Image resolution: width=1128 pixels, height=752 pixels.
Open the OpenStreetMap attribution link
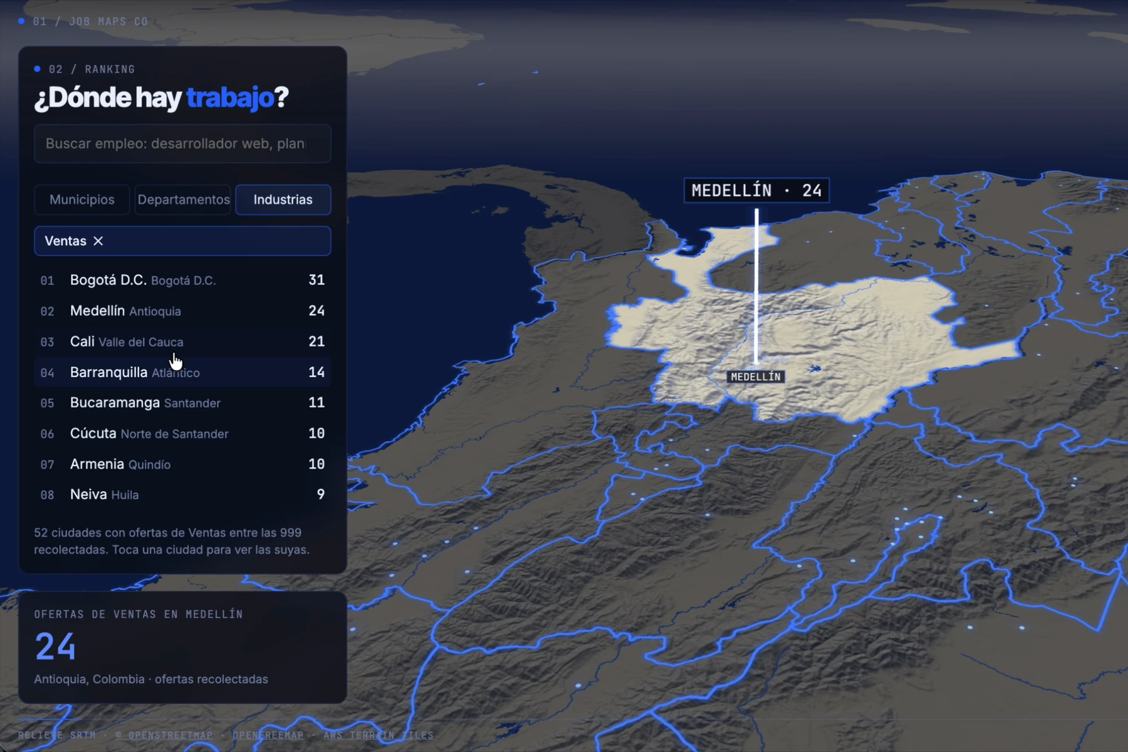[x=164, y=735]
